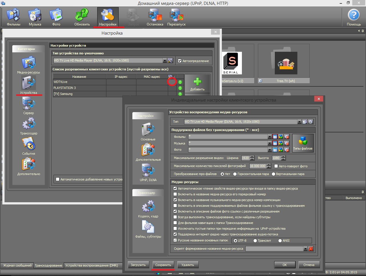The image size is (366, 276).
Task: Check Исключать пустые папки option
Action: click(175, 229)
